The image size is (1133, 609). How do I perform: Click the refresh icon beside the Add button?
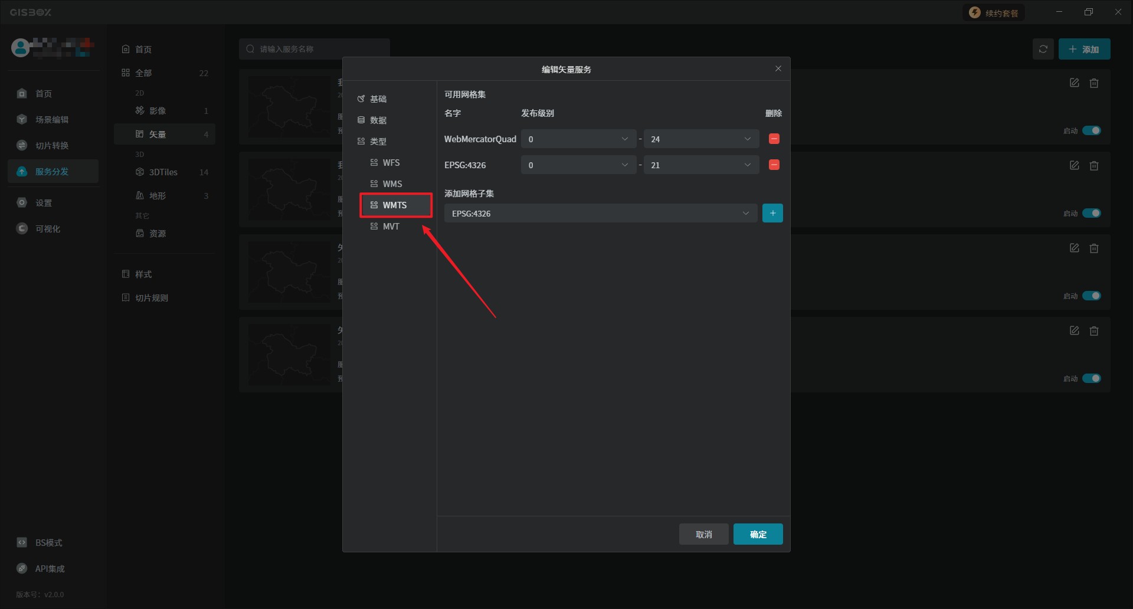(x=1043, y=49)
